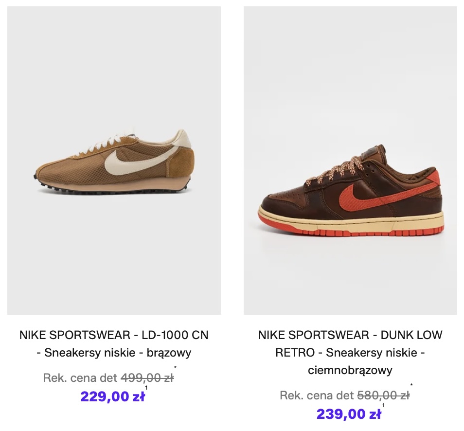The height and width of the screenshot is (431, 464).
Task: Click footnote marker 1 beside 239,00 zł
Action: (x=383, y=405)
